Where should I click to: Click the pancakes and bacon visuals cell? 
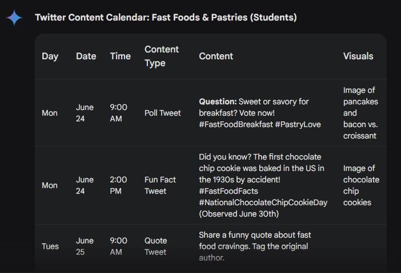361,113
